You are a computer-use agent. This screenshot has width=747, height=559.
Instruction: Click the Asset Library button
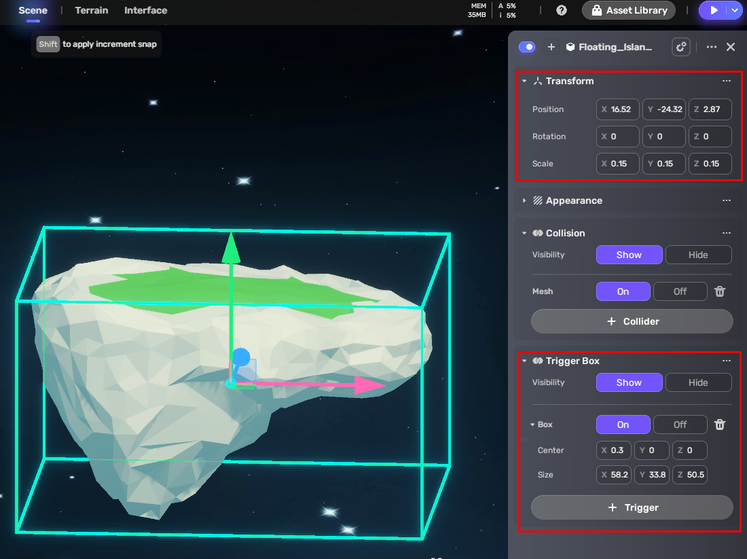[628, 10]
